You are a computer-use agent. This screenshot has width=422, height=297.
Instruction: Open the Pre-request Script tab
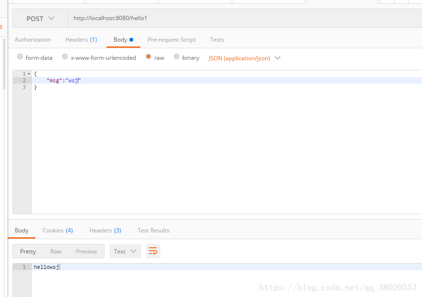click(x=171, y=40)
